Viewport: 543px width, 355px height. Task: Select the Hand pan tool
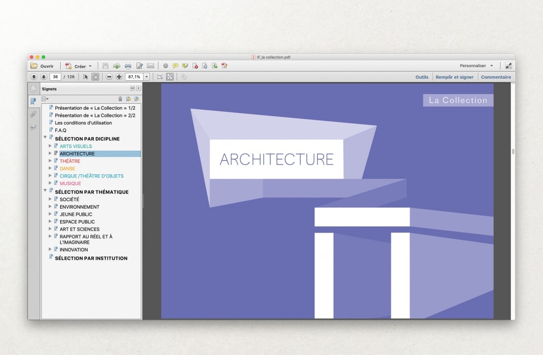coord(95,77)
